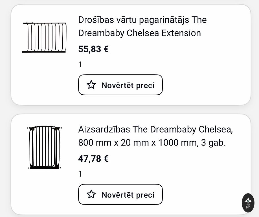Screen dimensions: 259x217
Task: Open Aizsardzības The Dreambaby Chelsea title
Action: pyautogui.click(x=155, y=136)
